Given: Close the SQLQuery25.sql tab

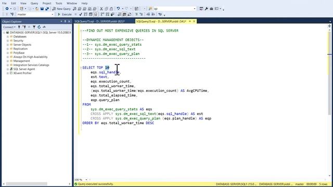Looking at the screenshot, I should coord(194,21).
